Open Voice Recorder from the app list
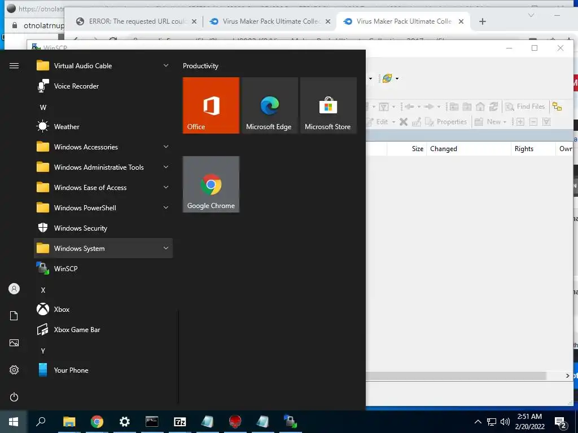The width and height of the screenshot is (578, 433). pyautogui.click(x=103, y=86)
